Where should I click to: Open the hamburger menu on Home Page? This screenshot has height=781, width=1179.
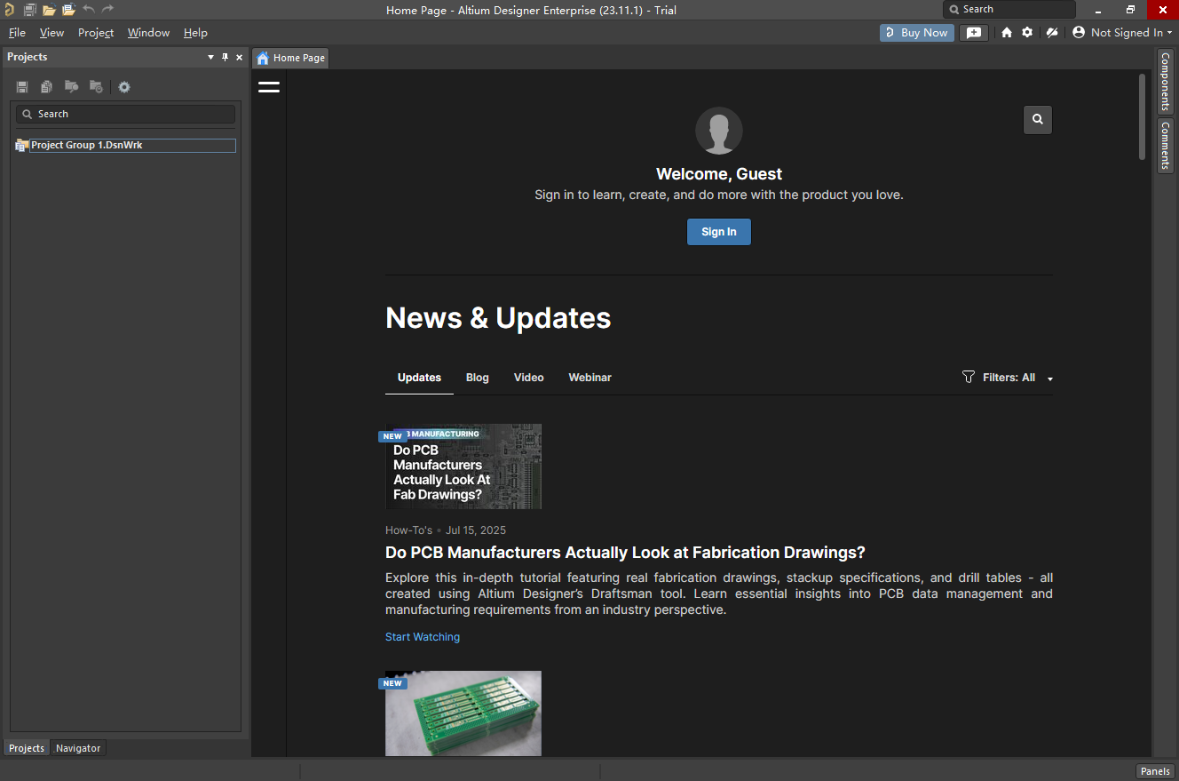[x=269, y=87]
